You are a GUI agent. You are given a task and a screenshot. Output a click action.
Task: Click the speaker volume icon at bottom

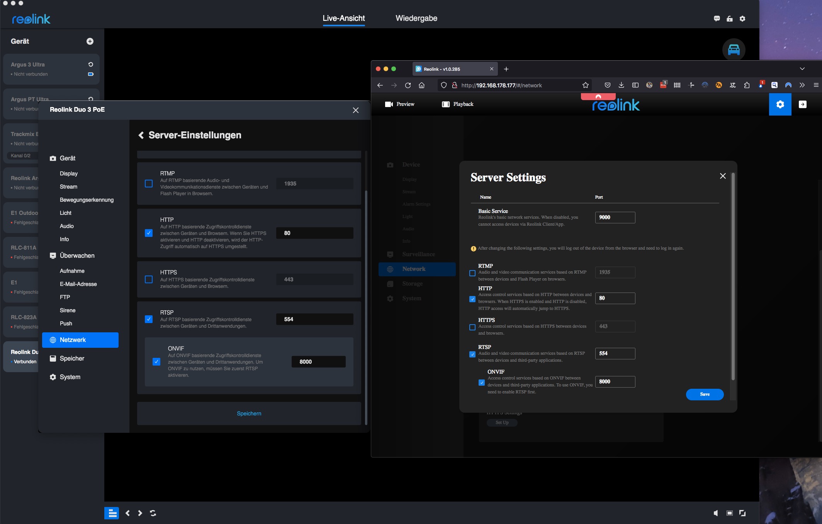(716, 513)
